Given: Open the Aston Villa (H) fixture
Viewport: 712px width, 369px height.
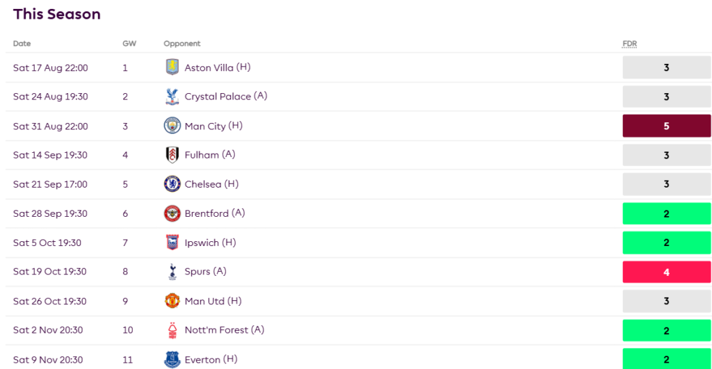Looking at the screenshot, I should tap(217, 67).
